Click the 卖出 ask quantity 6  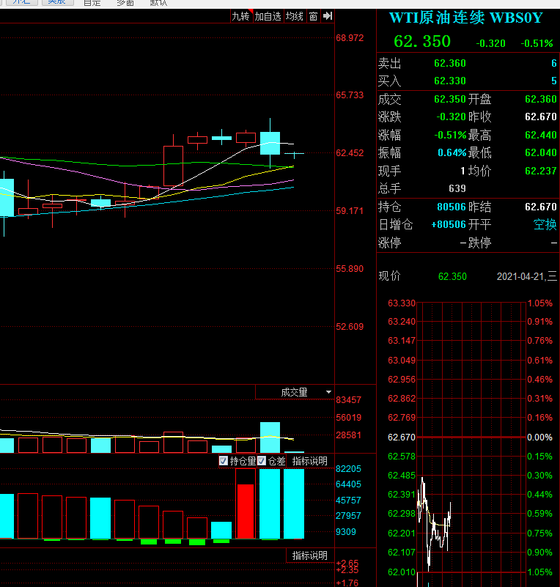tap(553, 63)
